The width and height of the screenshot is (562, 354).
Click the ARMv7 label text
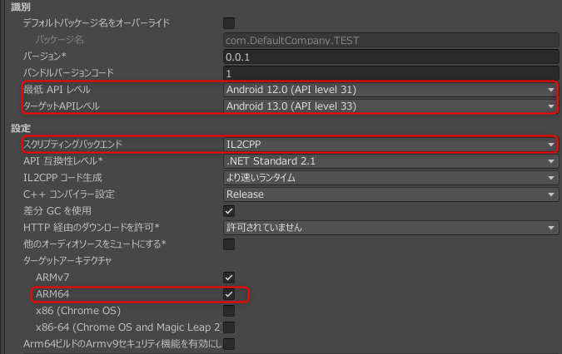[52, 278]
